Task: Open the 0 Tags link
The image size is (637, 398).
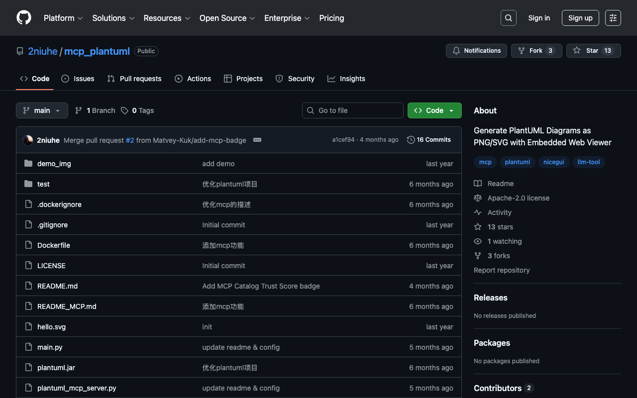Action: (x=138, y=110)
